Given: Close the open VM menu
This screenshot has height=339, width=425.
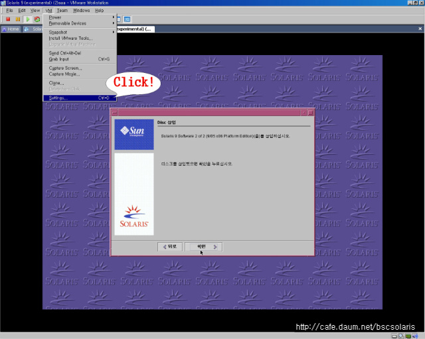Looking at the screenshot, I should pyautogui.click(x=48, y=11).
